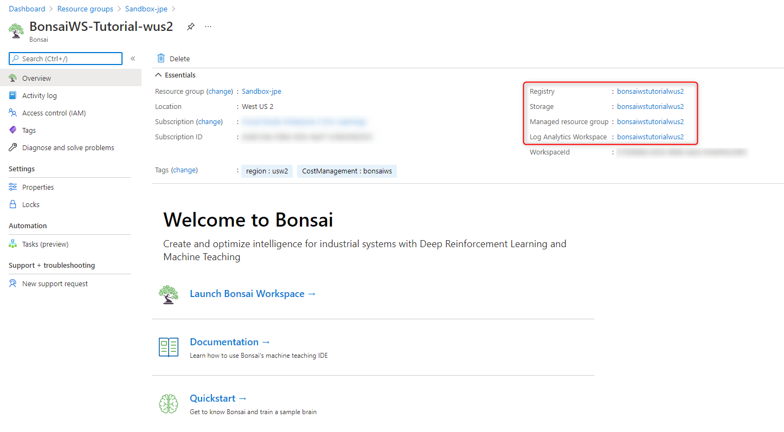The width and height of the screenshot is (784, 432).
Task: Click the New support request person icon
Action: point(13,283)
